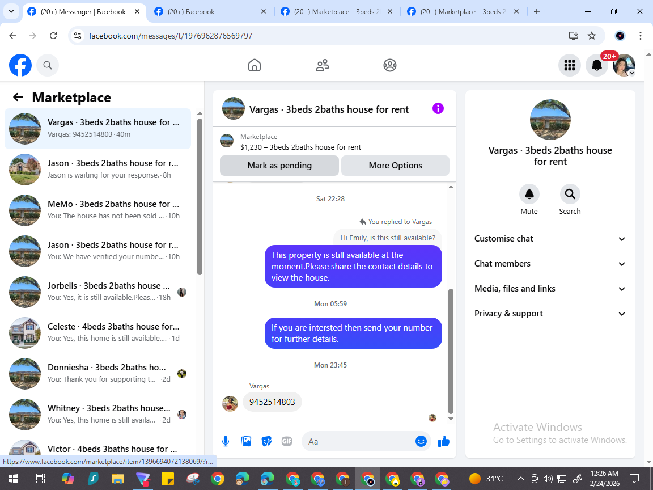Switch to the fourth tab, Marketplace 3beds
Screen dimensions: 653x490
[463, 12]
